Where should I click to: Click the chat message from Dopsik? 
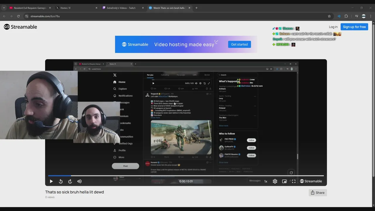[x=304, y=39]
